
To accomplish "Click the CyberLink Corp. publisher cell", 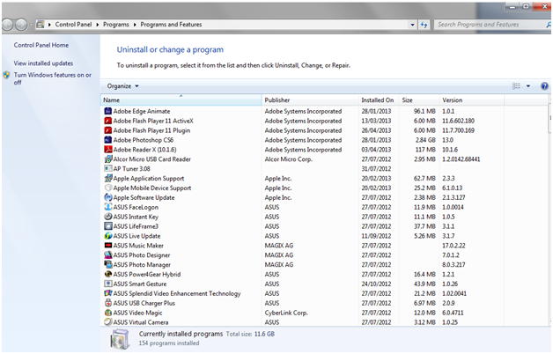I will click(x=286, y=313).
